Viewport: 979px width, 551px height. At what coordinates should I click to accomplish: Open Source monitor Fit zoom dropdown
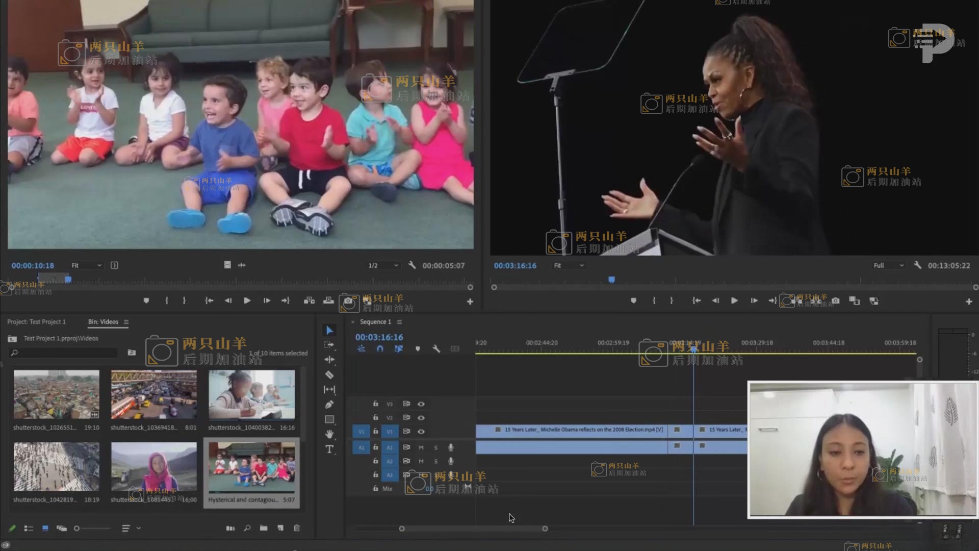(x=87, y=265)
